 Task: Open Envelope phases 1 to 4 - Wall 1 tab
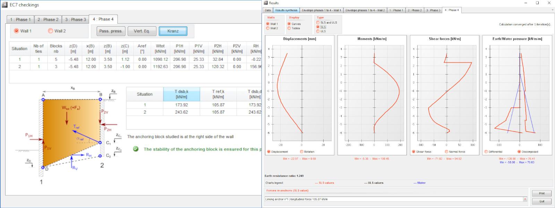coord(321,10)
